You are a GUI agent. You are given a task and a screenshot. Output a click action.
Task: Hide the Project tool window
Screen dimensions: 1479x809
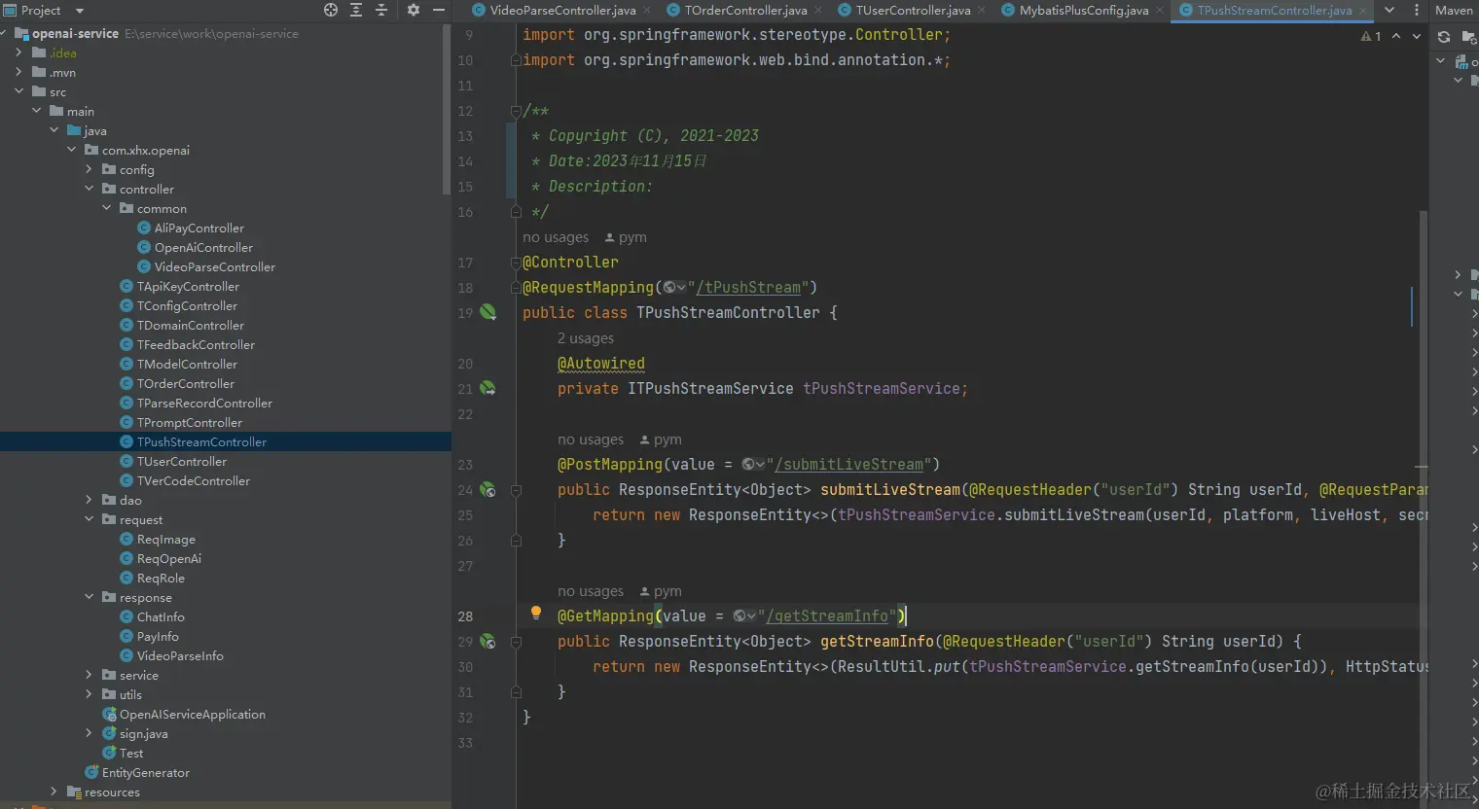[439, 10]
